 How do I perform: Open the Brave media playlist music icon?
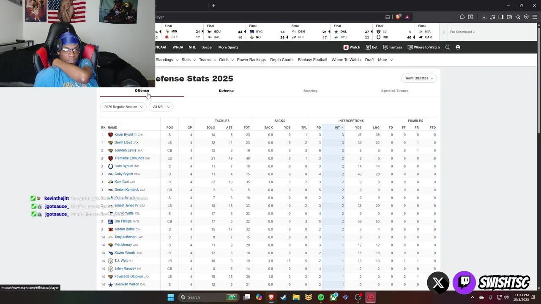(493, 17)
